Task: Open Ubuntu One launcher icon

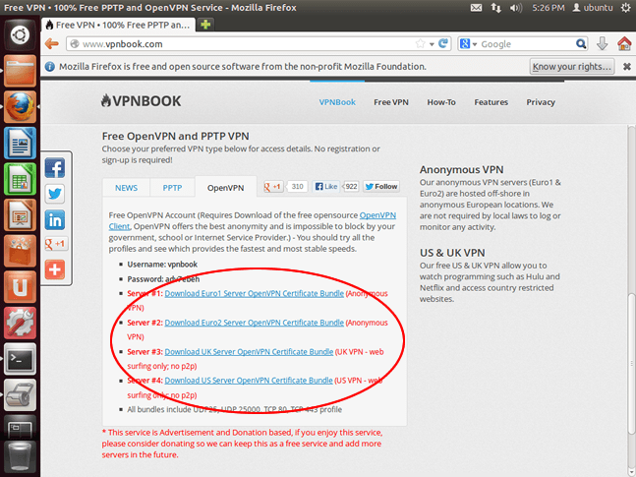Action: 20,287
